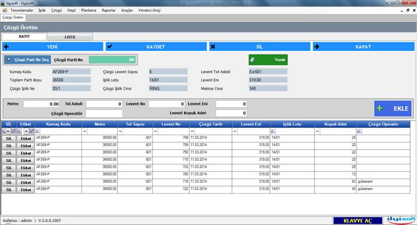
Task: Click the filter operator icon in the Kumaş Kodu column
Action: click(37, 131)
